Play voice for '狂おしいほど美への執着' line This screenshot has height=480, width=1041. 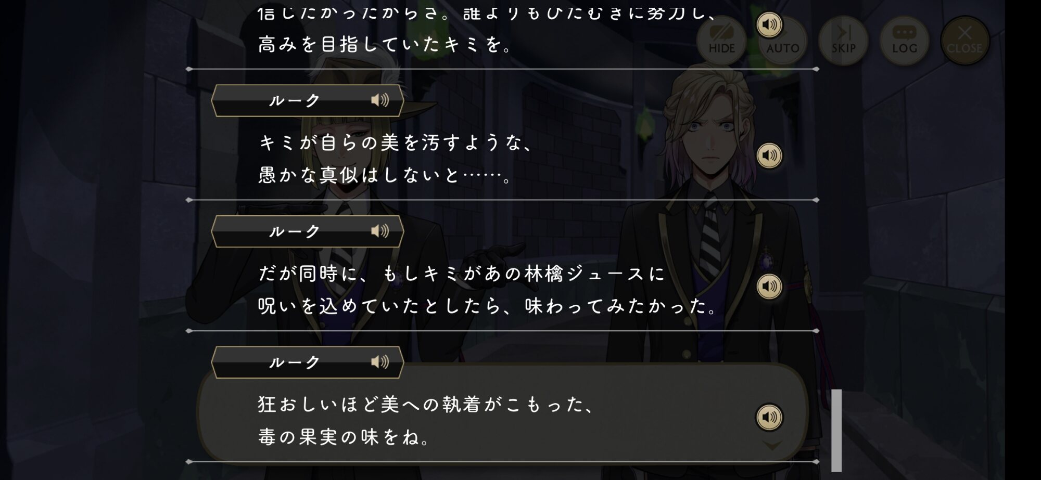pos(769,417)
